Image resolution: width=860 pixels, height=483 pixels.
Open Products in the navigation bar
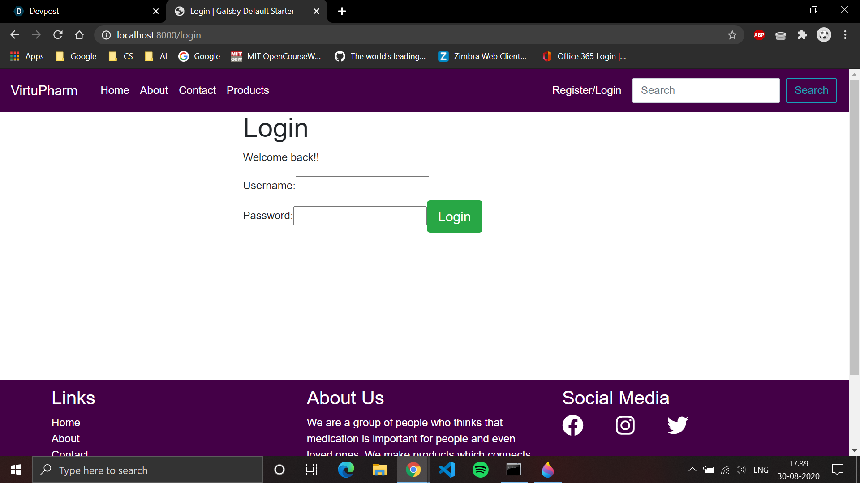click(248, 90)
